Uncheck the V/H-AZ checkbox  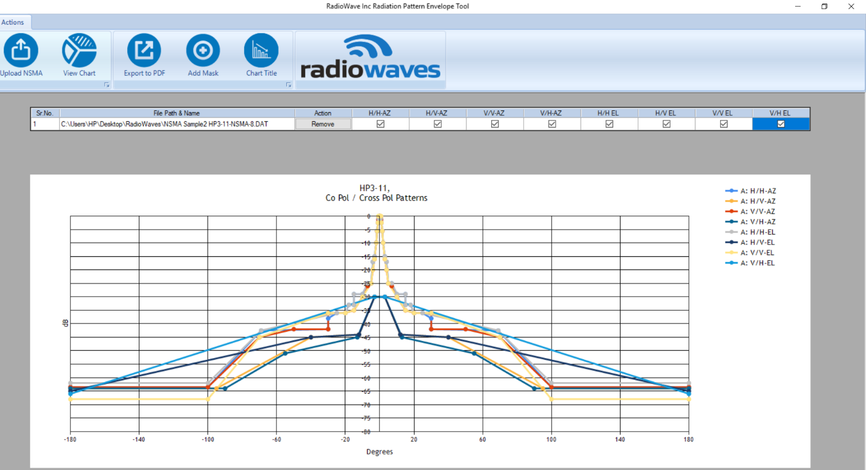[x=552, y=124]
